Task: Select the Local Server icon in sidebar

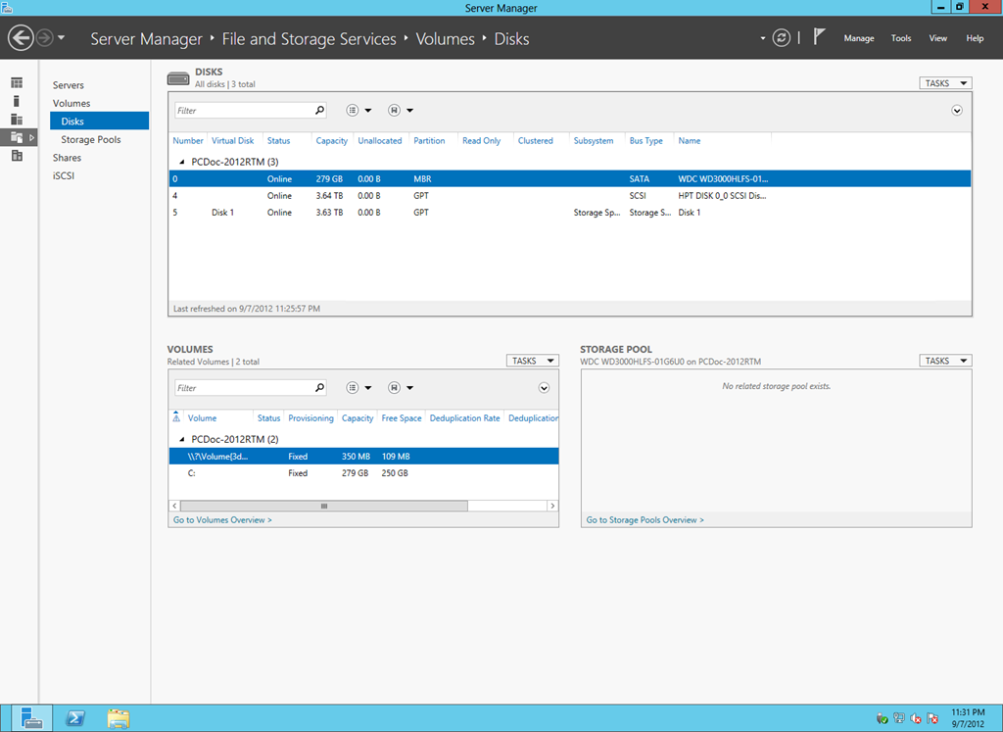Action: (x=17, y=101)
